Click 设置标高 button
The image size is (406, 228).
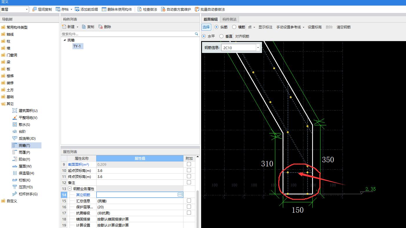pos(315,27)
